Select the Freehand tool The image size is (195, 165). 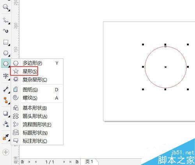(5, 20)
